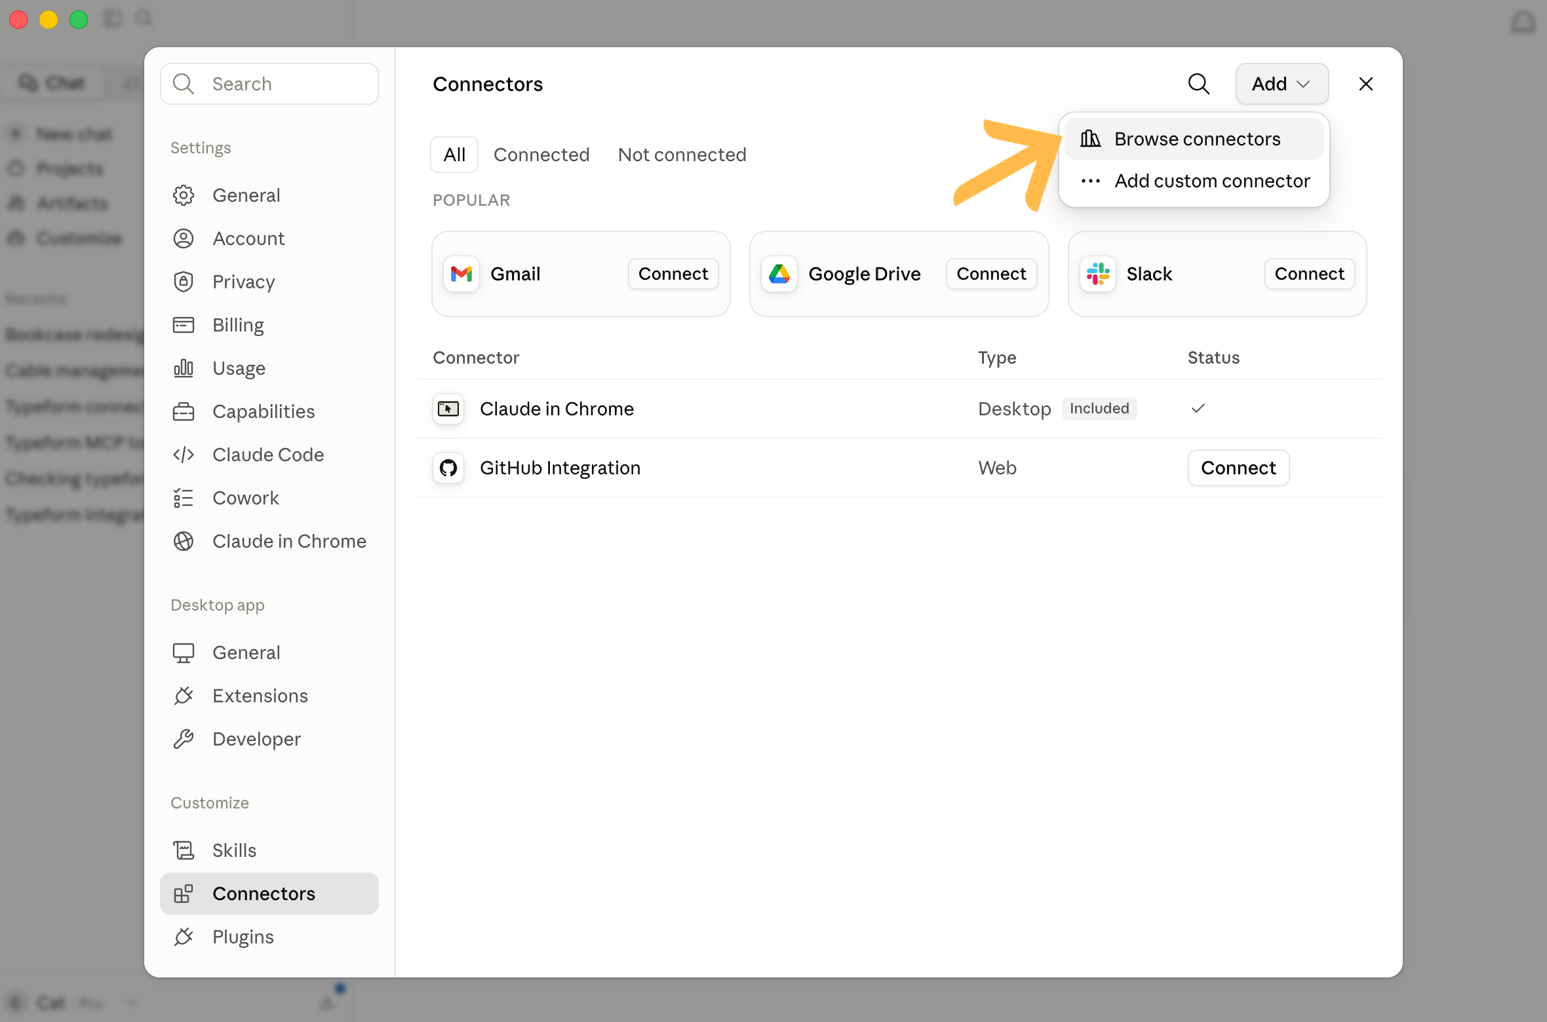Image resolution: width=1547 pixels, height=1022 pixels.
Task: Click the Usage bar chart icon
Action: (184, 368)
